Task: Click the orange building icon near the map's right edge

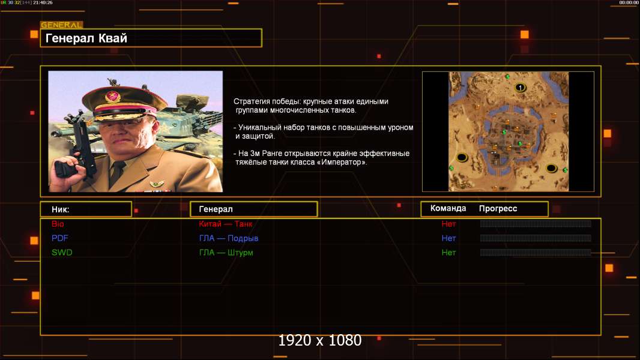Action: pyautogui.click(x=554, y=116)
